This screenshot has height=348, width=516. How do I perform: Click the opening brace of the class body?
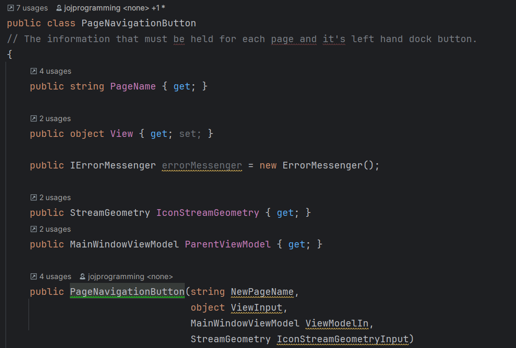(x=10, y=54)
